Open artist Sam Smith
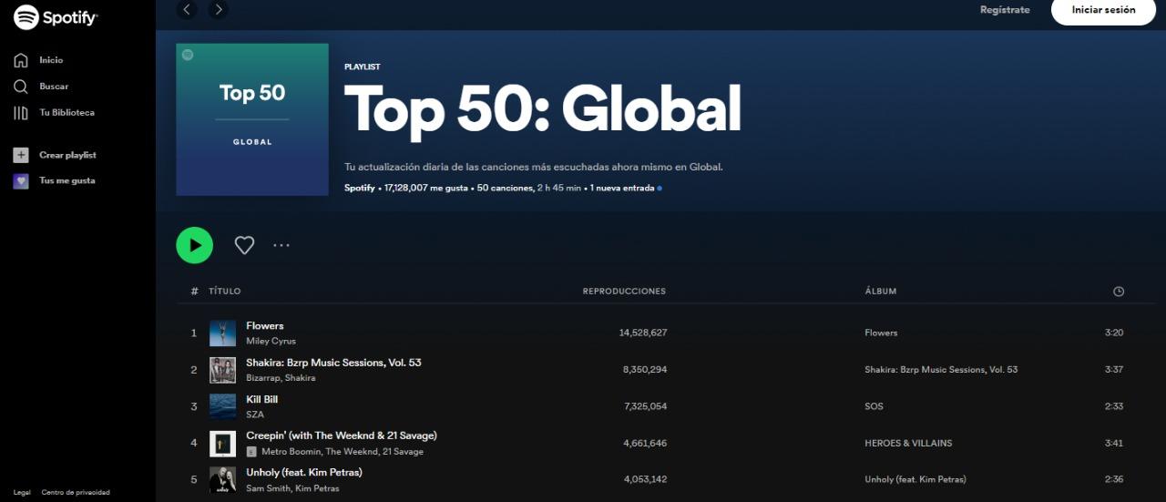The image size is (1166, 502). pos(268,488)
